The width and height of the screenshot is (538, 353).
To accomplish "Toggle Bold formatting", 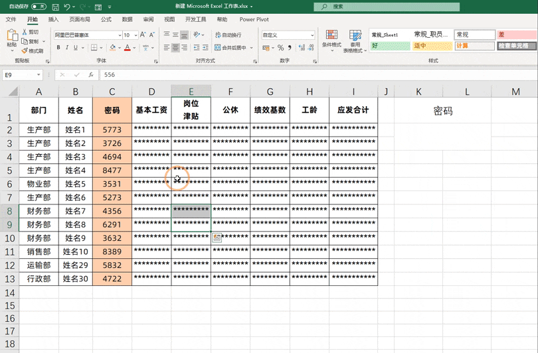I will [58, 48].
